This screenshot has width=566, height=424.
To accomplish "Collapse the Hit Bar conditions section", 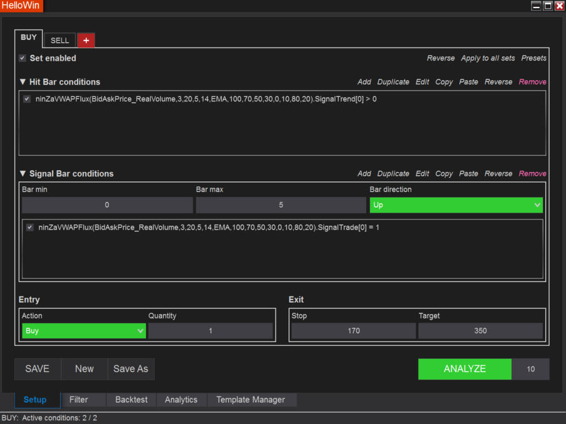I will click(x=23, y=82).
